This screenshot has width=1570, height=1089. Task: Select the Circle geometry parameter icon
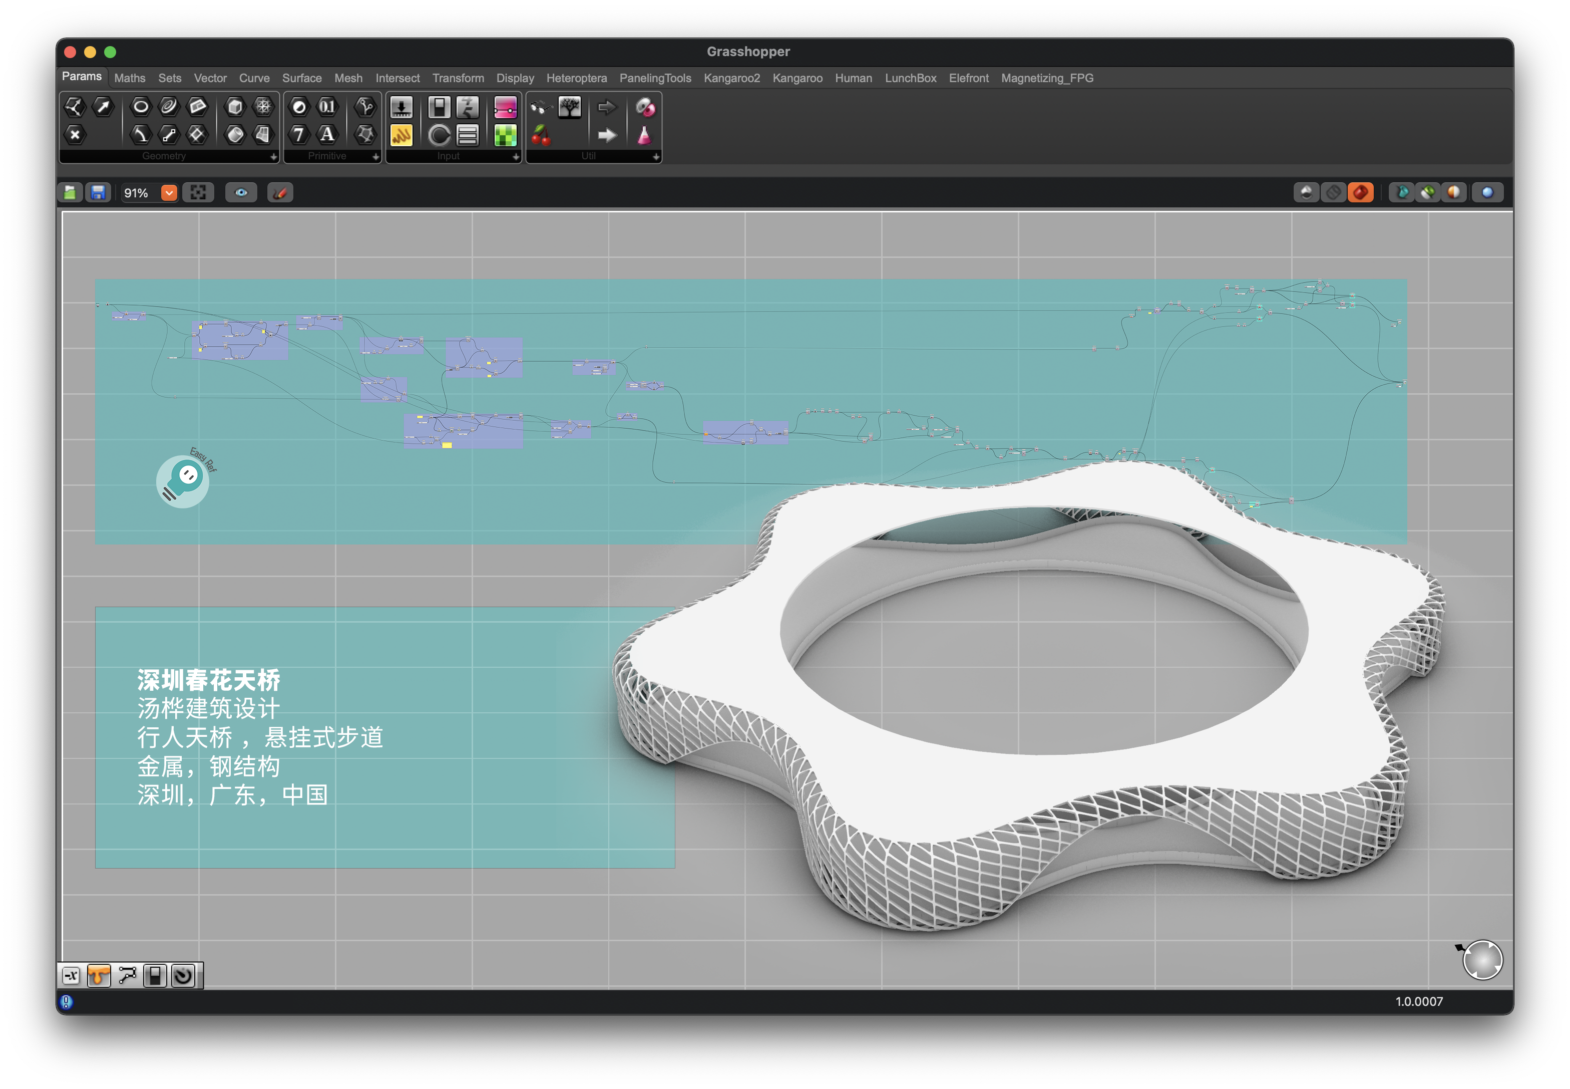141,106
